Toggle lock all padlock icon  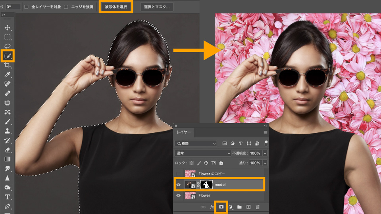[x=221, y=163]
